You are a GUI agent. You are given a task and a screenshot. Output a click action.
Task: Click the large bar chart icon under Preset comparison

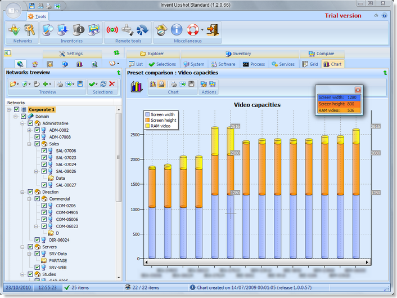click(137, 87)
